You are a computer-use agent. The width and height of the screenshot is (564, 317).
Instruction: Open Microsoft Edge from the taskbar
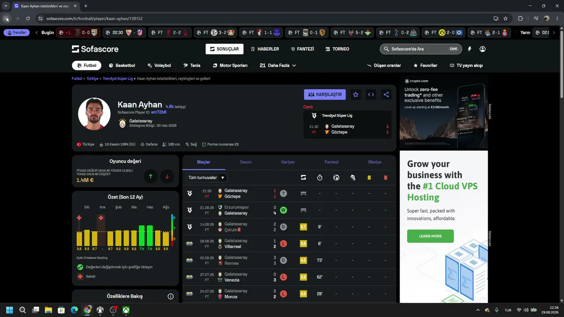coord(74,310)
